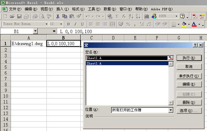Click the Redo arrow icon
The height and width of the screenshot is (131, 207).
tap(98, 16)
